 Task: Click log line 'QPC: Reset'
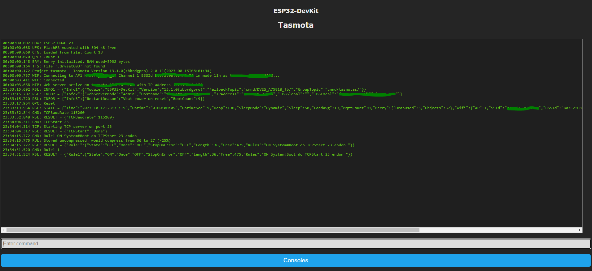[29, 103]
